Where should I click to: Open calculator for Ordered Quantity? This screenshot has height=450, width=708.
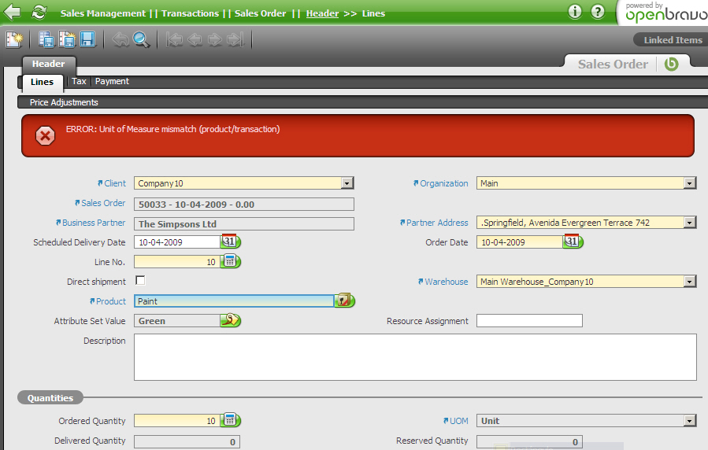230,420
